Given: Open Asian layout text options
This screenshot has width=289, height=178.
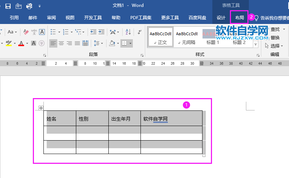Looking at the screenshot, I should pos(113,32).
